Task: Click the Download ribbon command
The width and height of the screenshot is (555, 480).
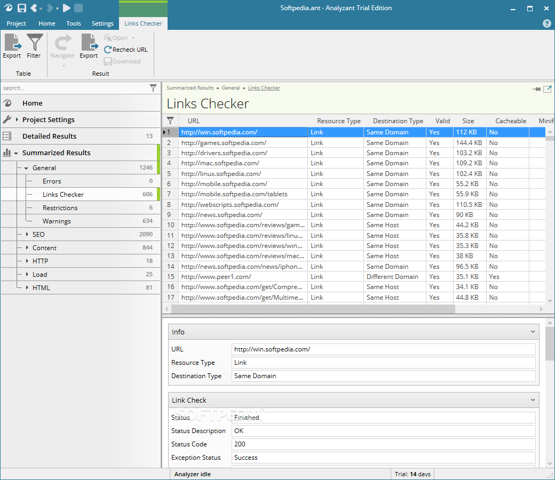Action: [x=122, y=61]
